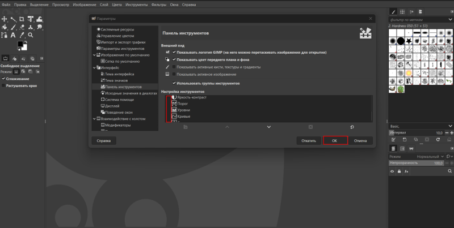Choose the add-to-selection mode icon
The width and height of the screenshot is (454, 228).
point(23,72)
